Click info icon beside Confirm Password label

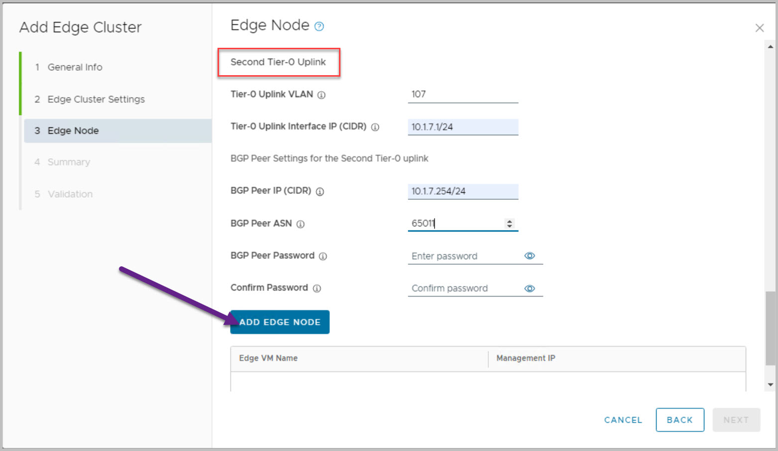click(317, 288)
